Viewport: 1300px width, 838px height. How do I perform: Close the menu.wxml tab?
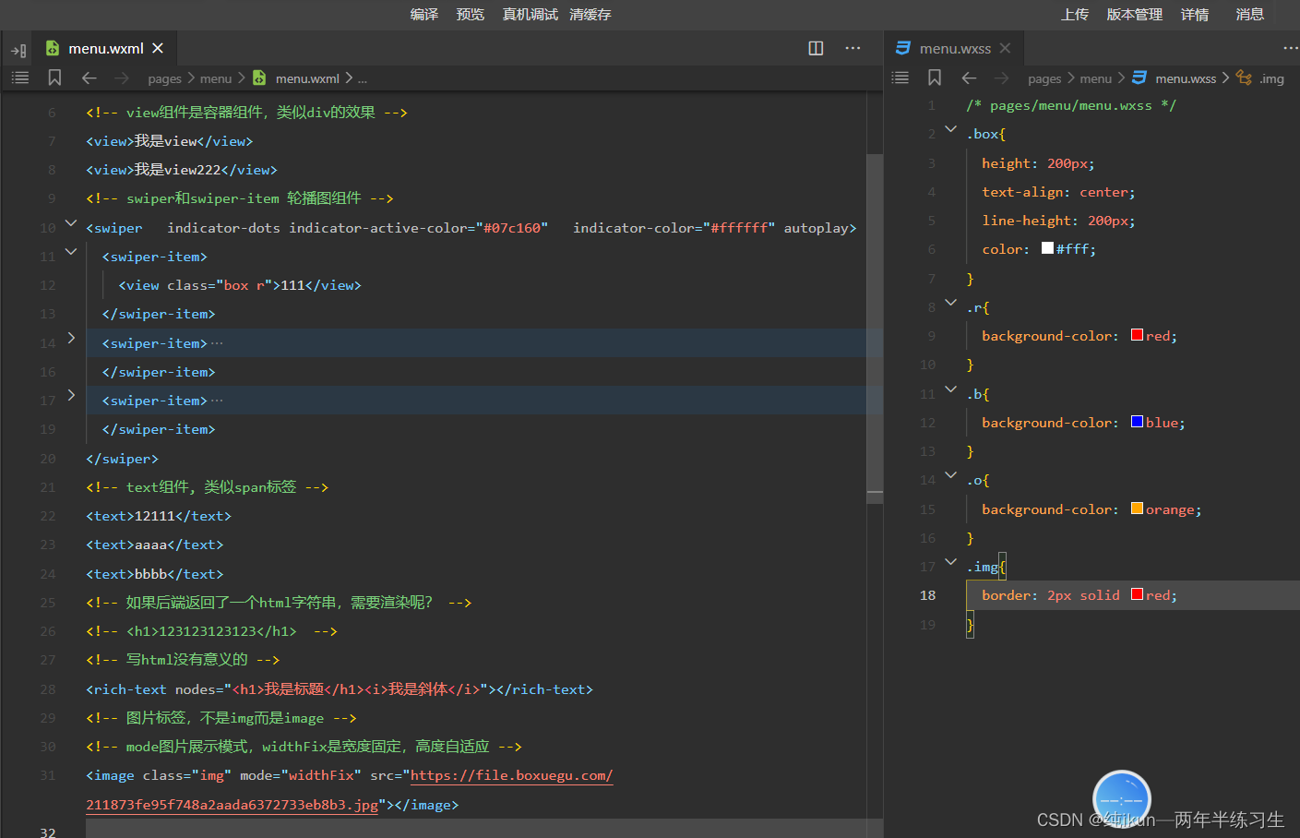(158, 48)
